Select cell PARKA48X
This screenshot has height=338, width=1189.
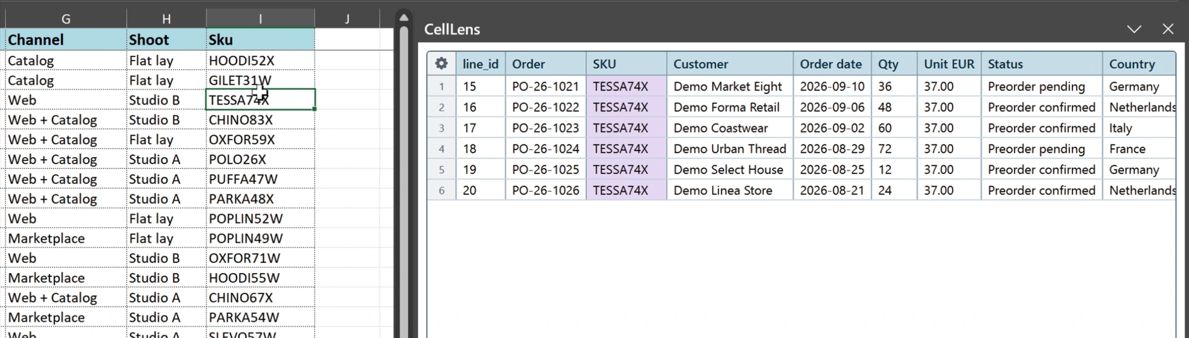click(261, 199)
